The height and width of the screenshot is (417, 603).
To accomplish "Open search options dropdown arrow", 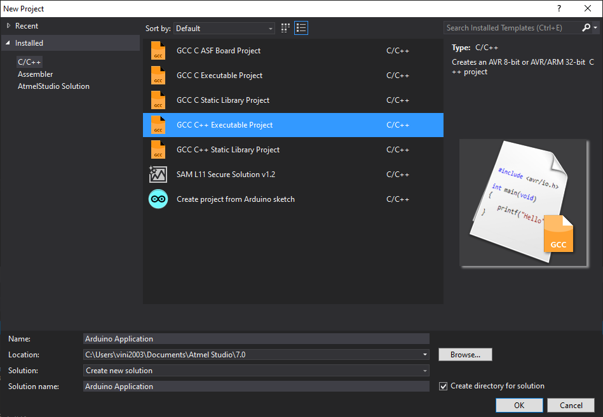I will 595,28.
